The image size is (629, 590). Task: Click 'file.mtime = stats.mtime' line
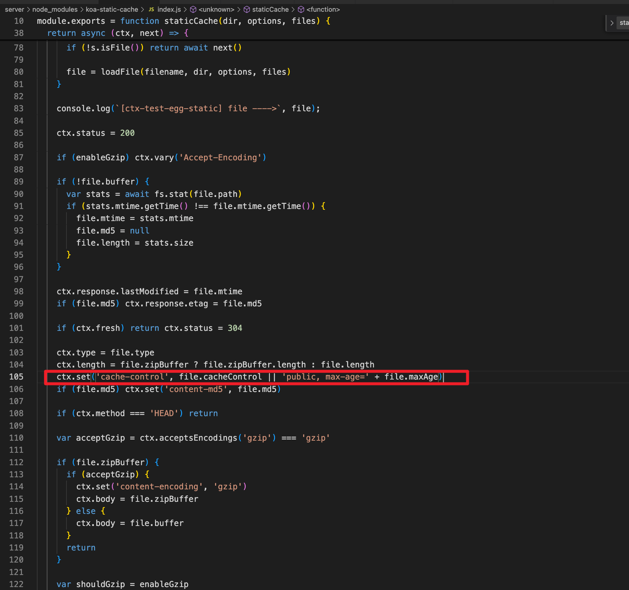(135, 219)
